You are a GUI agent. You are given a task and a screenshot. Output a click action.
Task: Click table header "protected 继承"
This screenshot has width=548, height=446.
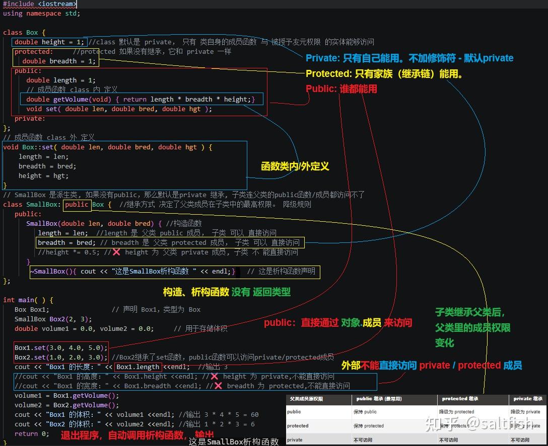[460, 399]
